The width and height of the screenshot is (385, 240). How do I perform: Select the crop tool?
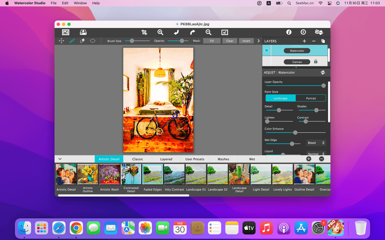pos(144,32)
